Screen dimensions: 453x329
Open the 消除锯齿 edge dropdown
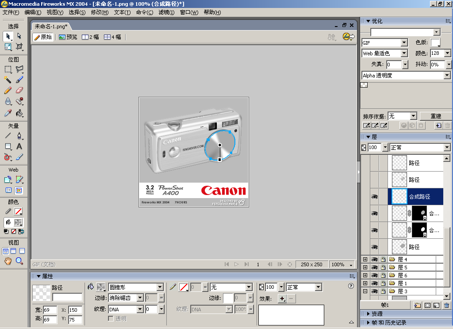[x=140, y=298]
